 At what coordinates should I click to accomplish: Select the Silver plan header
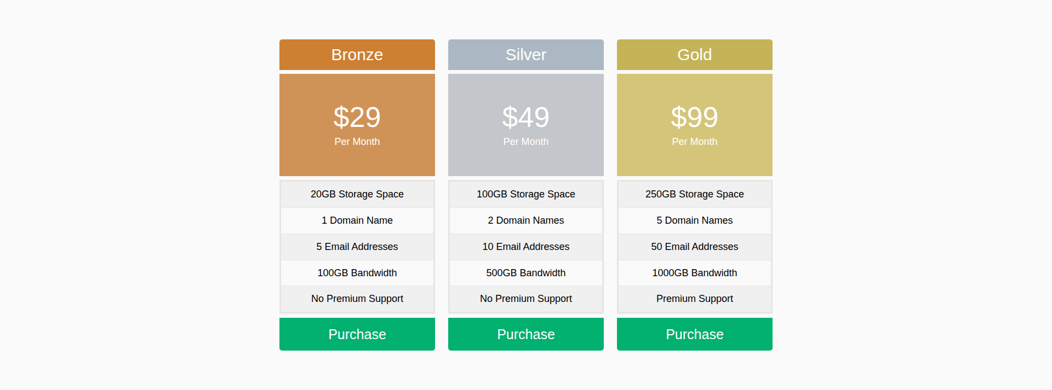(x=525, y=55)
